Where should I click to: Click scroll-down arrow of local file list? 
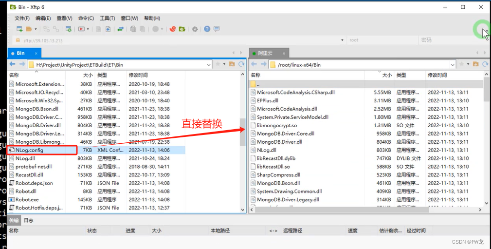click(243, 210)
